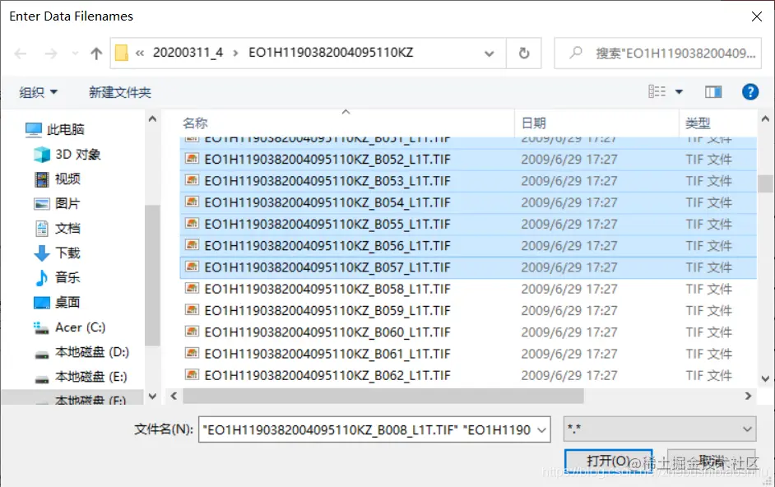Select file B057_L1T.TIF
775x487 pixels.
(x=468, y=267)
